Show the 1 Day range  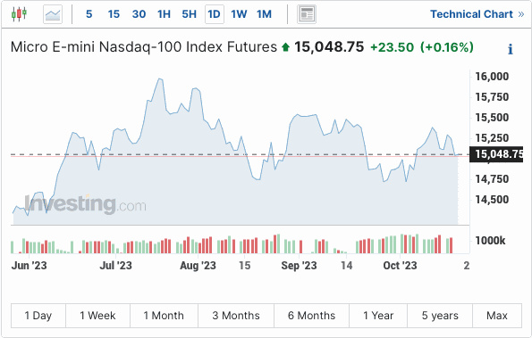[x=38, y=316]
